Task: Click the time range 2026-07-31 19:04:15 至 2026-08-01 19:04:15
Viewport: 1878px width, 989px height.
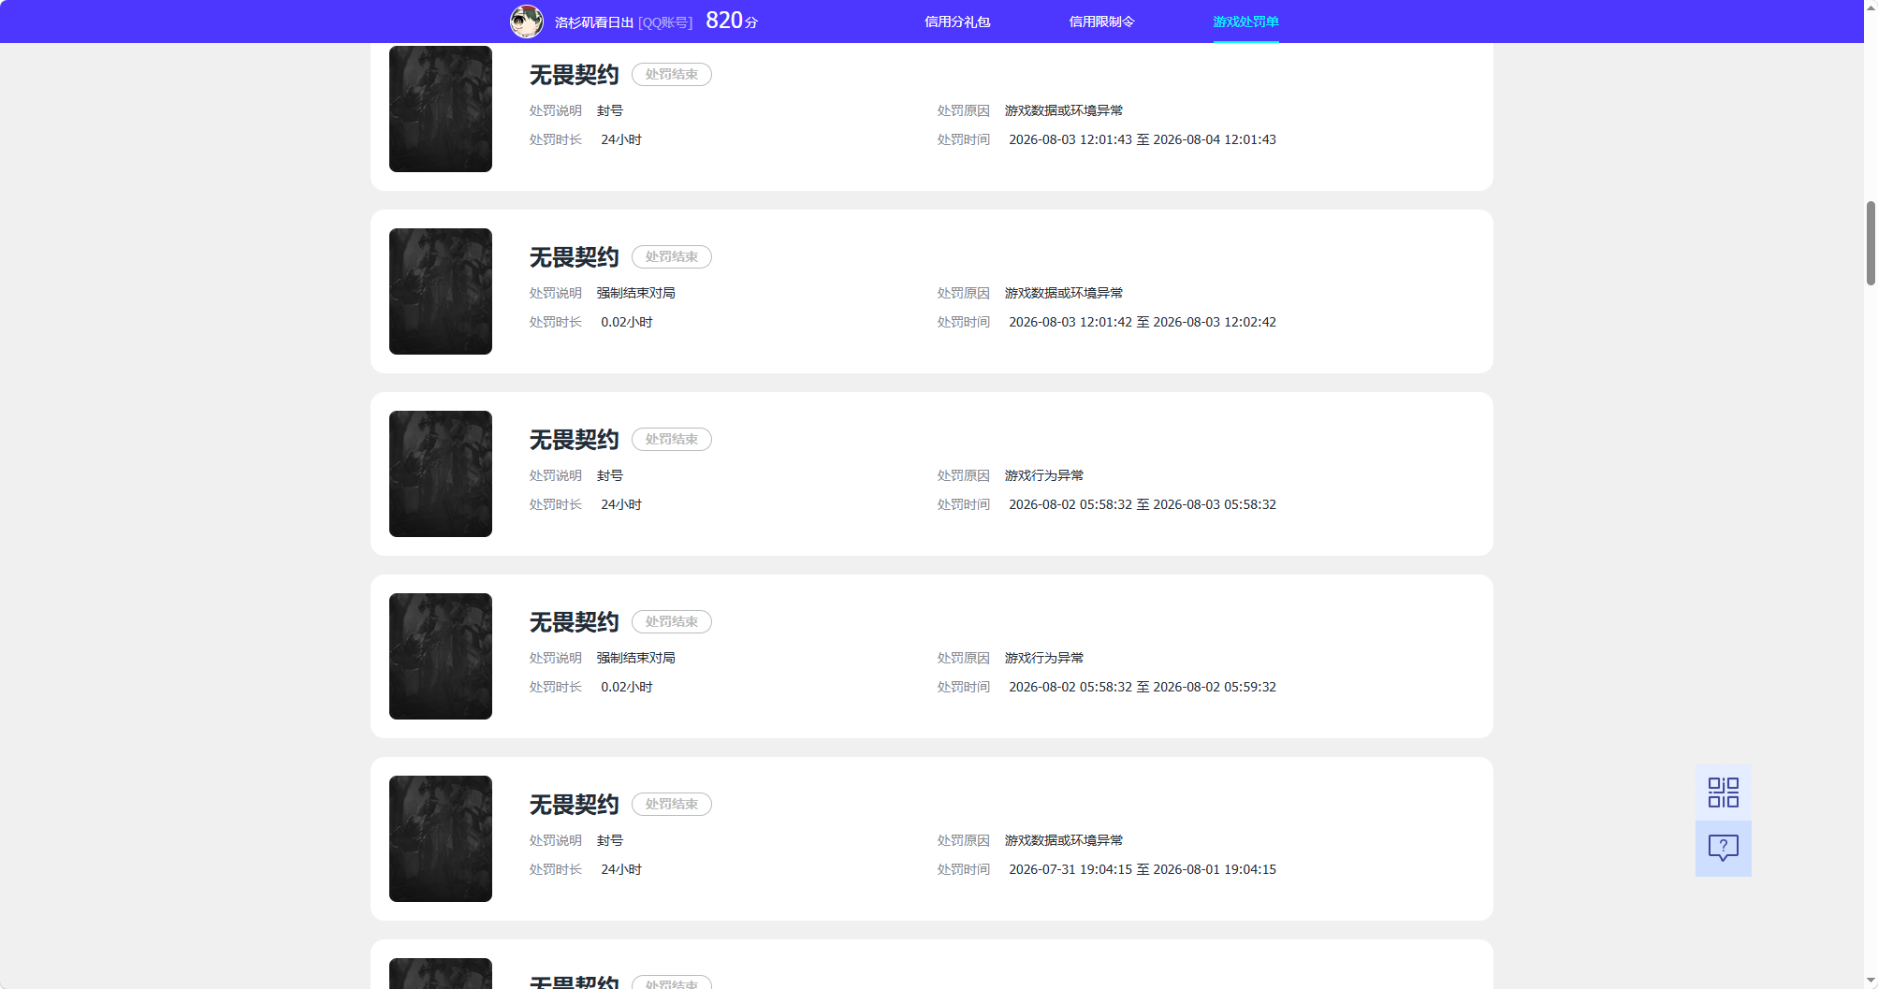Action: tap(1143, 869)
